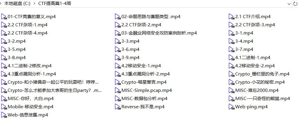
Task: Click the icon next to MISC-Simple.pcap.mp4
Action: (x=118, y=90)
